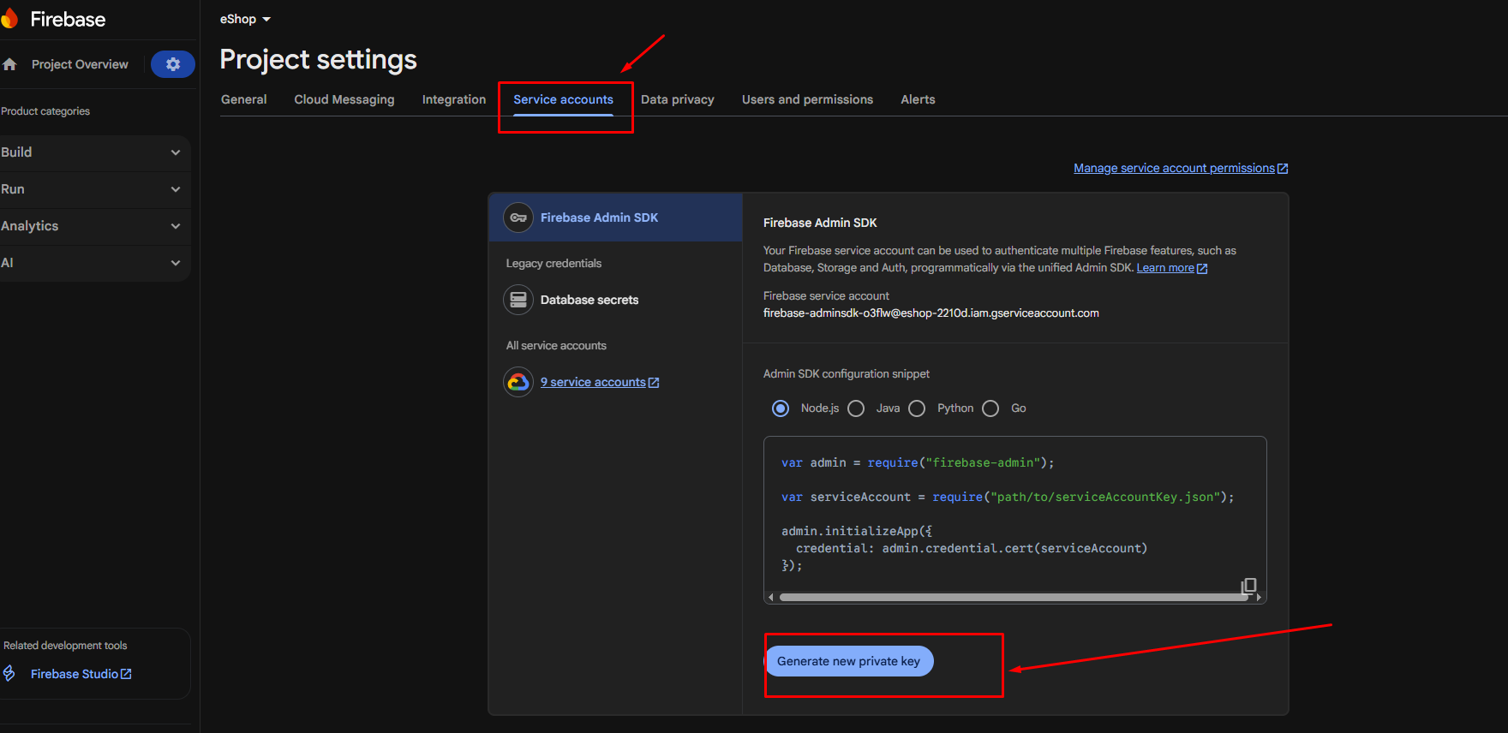Switch to the Users and permissions tab
The height and width of the screenshot is (733, 1508).
[x=807, y=99]
